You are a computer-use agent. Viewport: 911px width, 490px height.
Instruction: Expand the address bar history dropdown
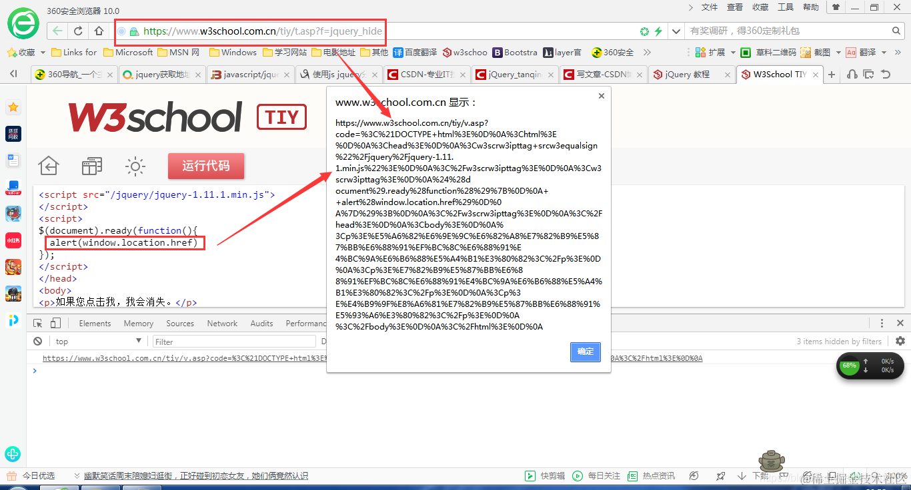click(676, 31)
